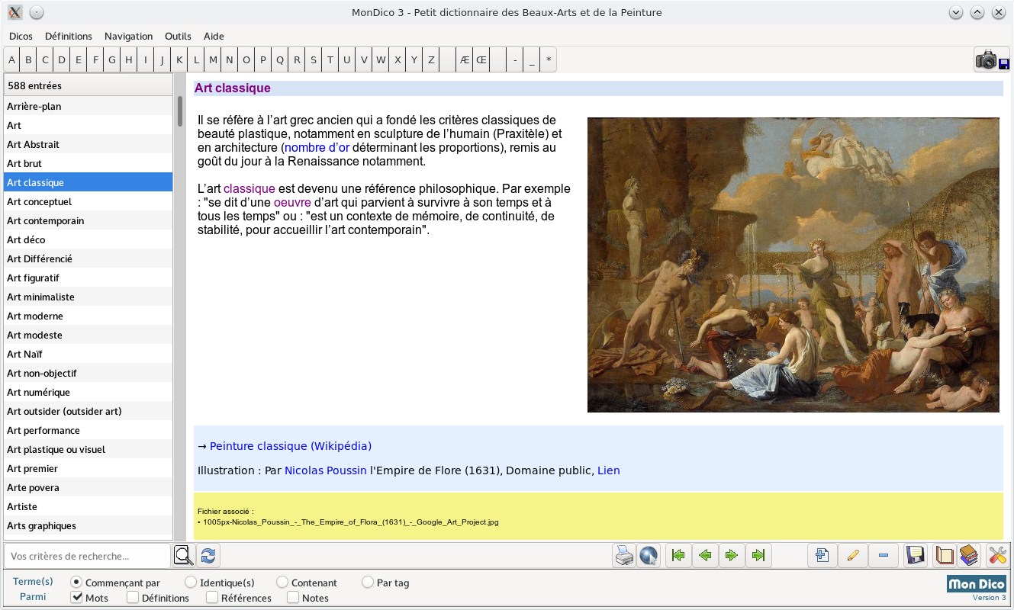This screenshot has width=1014, height=610.
Task: Go to next entry green arrow
Action: 731,555
